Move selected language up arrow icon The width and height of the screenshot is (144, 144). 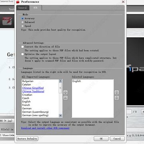pos(117,92)
